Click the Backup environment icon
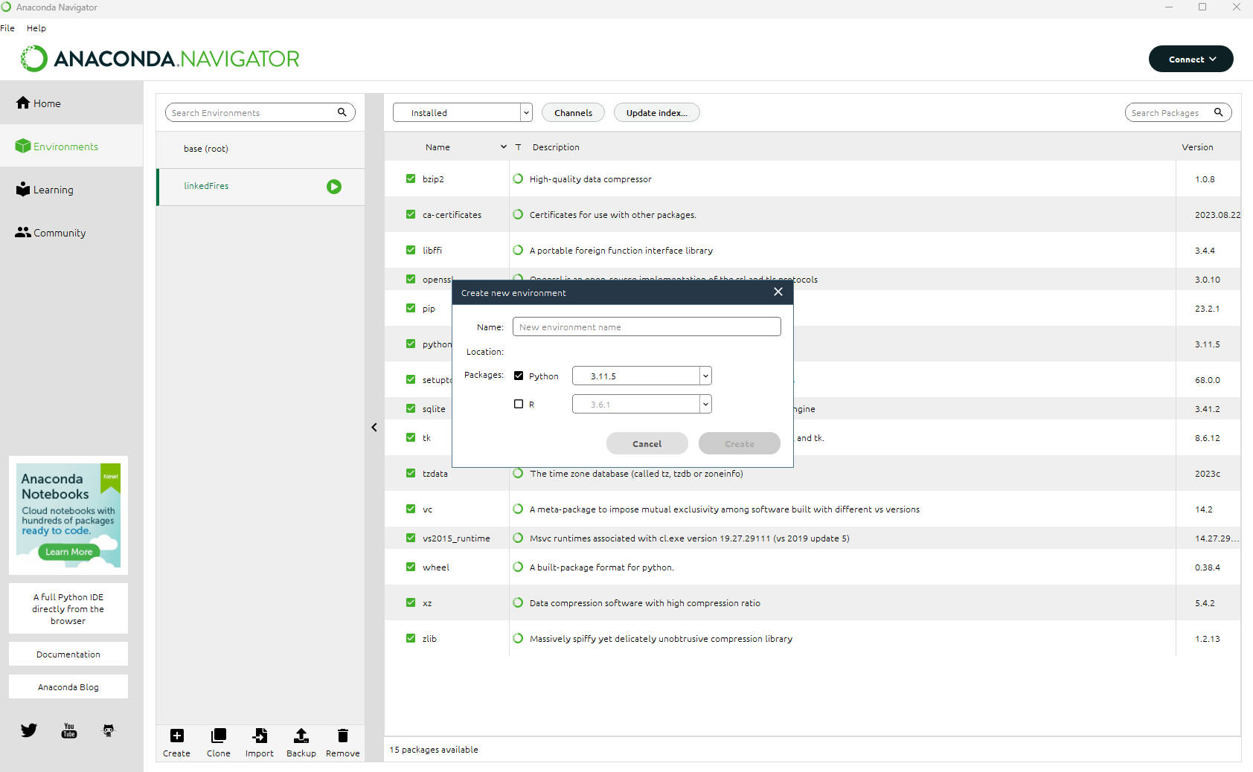 (x=301, y=736)
